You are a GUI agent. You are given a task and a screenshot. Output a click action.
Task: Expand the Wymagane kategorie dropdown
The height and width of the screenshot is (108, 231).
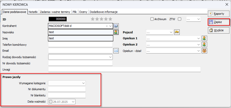(x=83, y=83)
